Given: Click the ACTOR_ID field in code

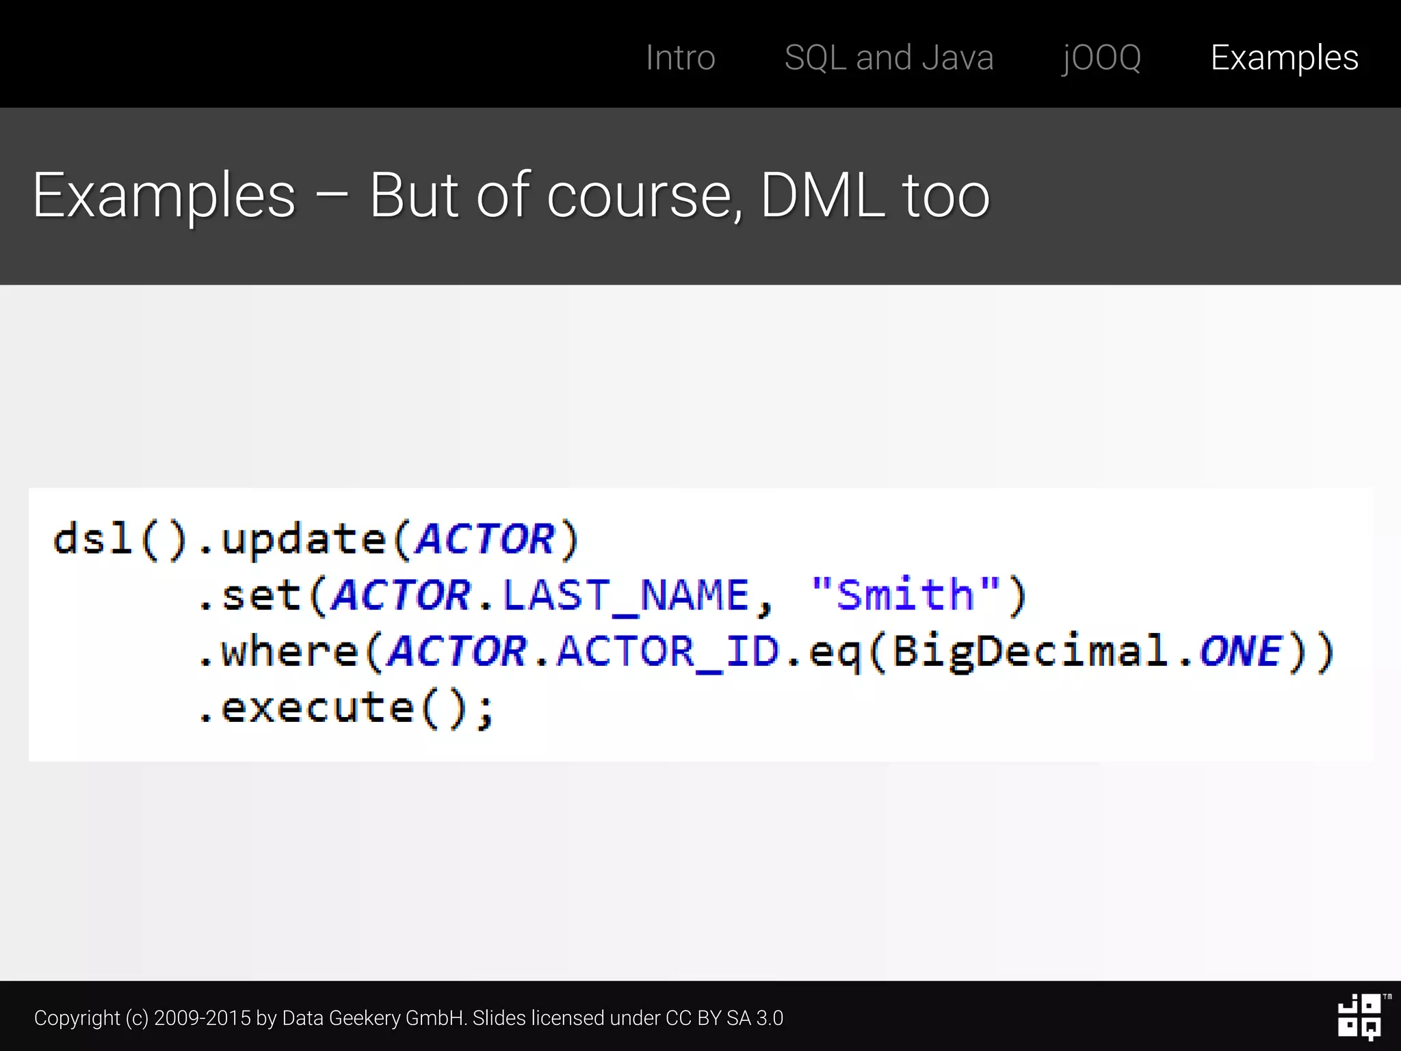Looking at the screenshot, I should click(668, 651).
